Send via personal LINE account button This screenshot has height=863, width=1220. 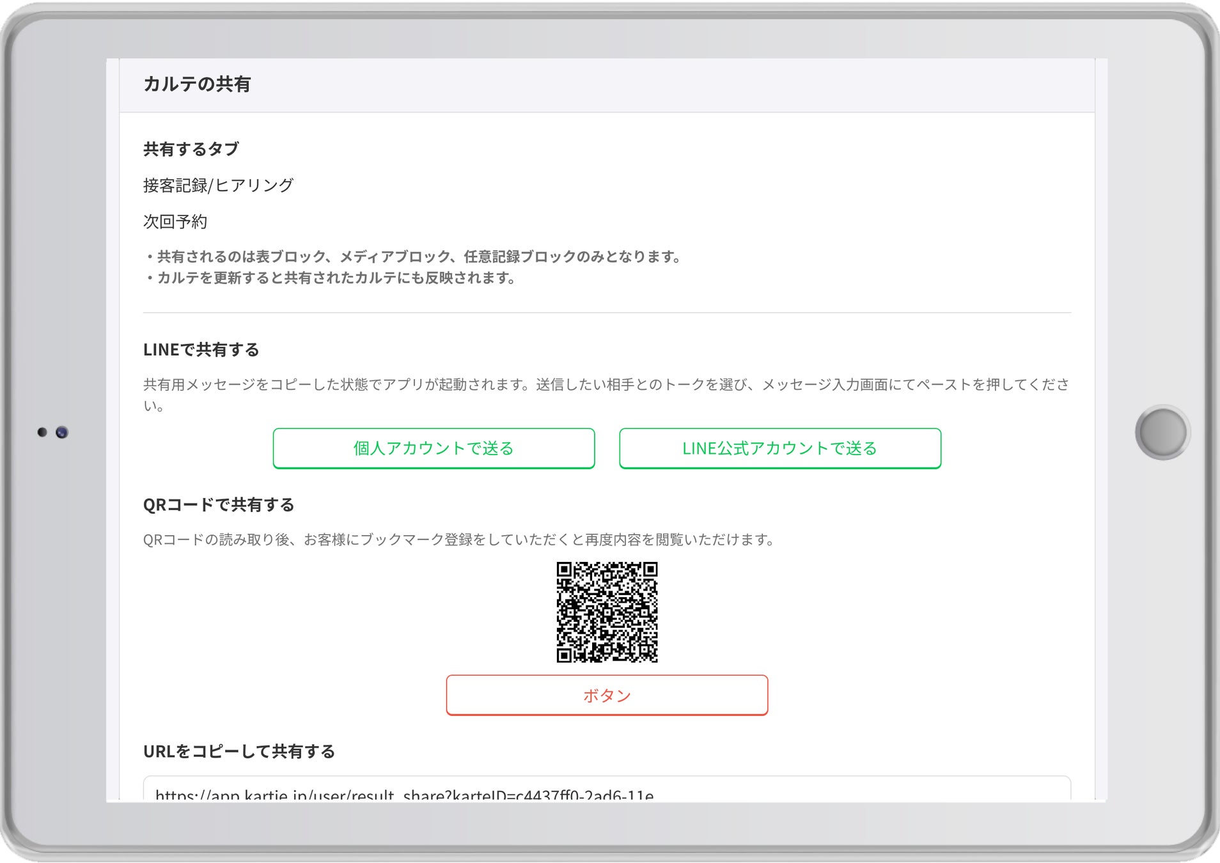434,448
